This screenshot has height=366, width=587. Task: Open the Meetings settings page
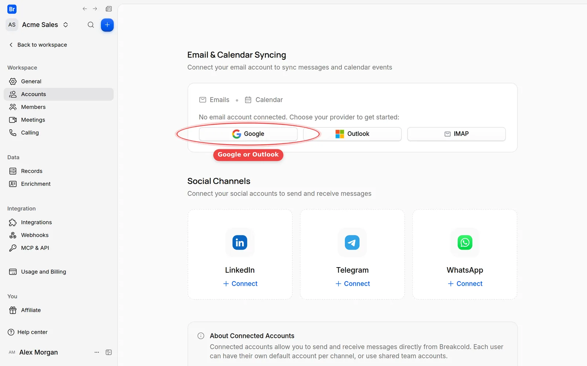[x=59, y=120]
